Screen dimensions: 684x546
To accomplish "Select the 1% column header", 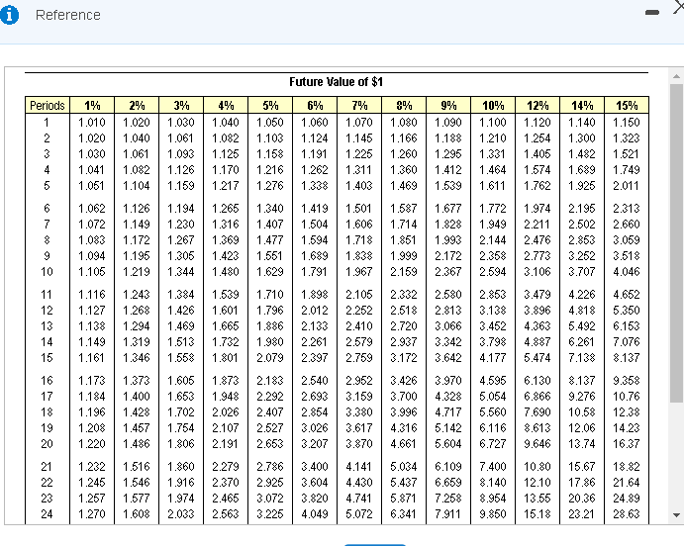I will [x=92, y=106].
